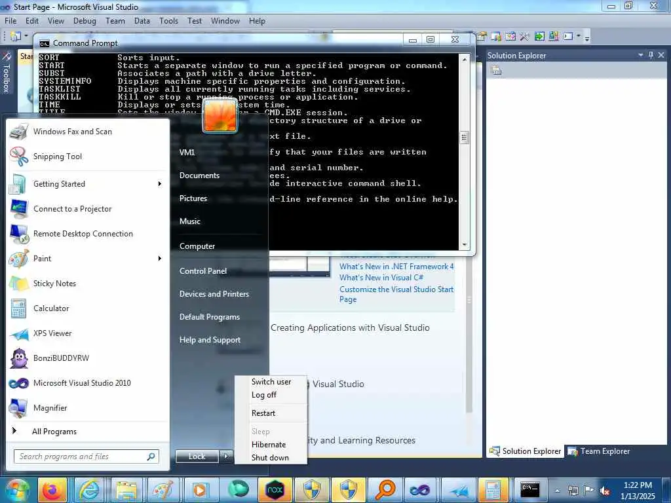Image resolution: width=671 pixels, height=503 pixels.
Task: Open the Window menu
Action: click(225, 21)
